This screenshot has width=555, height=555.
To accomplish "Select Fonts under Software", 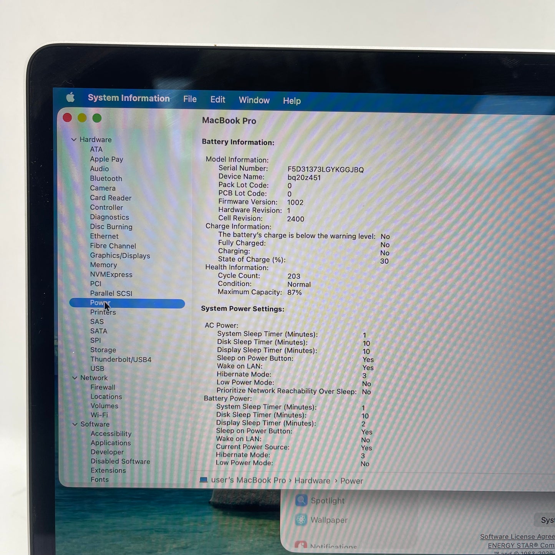I will pos(99,479).
